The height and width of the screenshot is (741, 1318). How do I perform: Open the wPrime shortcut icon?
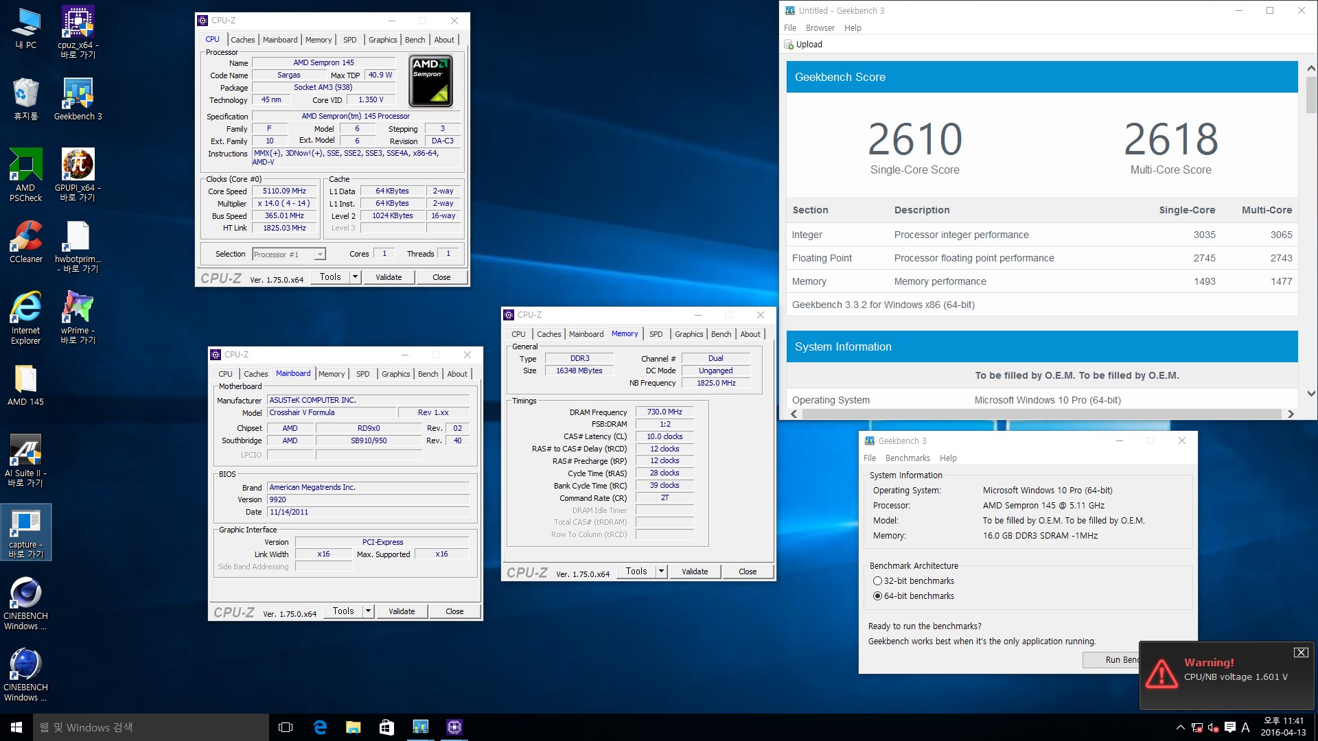(78, 317)
